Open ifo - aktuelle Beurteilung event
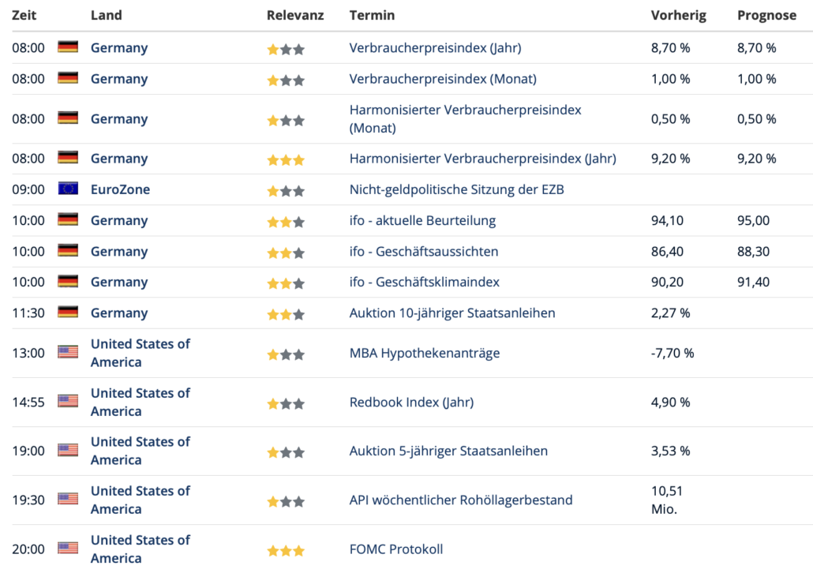813x573 pixels. tap(422, 220)
